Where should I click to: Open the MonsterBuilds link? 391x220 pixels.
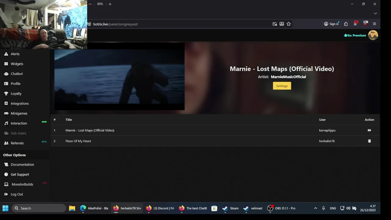click(22, 185)
